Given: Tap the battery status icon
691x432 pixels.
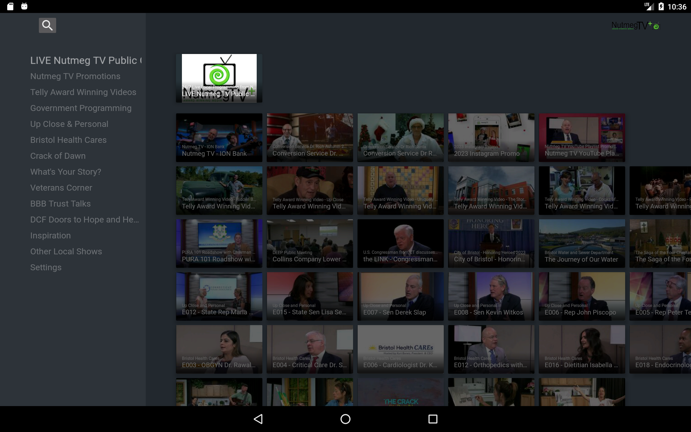Looking at the screenshot, I should (660, 6).
